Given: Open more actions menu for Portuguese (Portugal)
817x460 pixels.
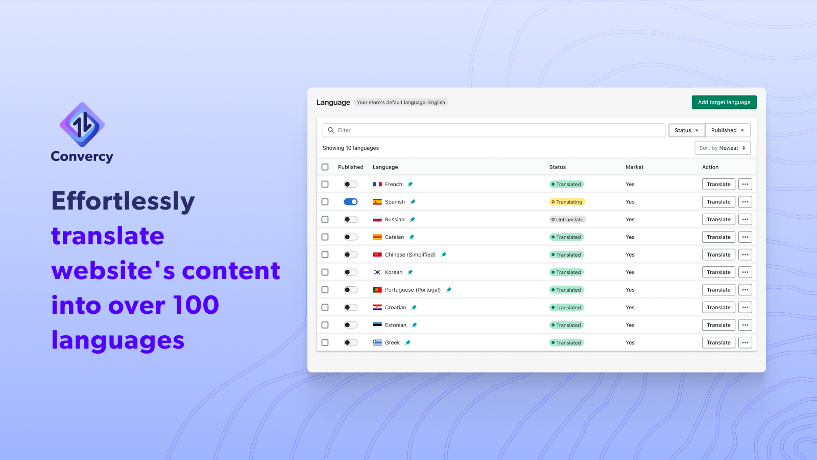Looking at the screenshot, I should pyautogui.click(x=745, y=290).
